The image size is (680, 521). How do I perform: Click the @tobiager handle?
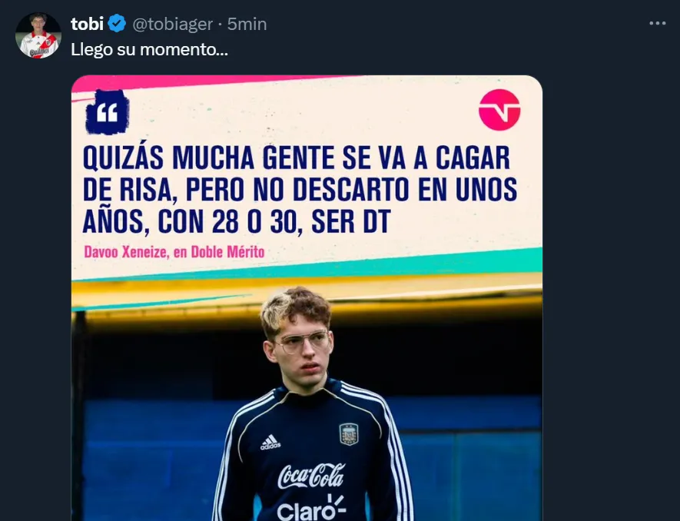click(x=172, y=25)
